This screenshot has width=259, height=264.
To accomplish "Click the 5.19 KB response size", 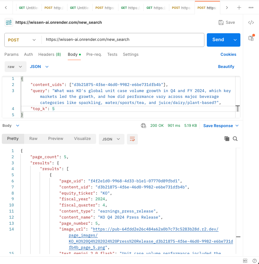I will 190,126.
